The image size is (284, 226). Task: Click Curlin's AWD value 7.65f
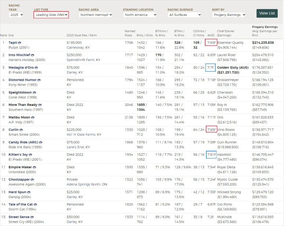tap(212, 130)
